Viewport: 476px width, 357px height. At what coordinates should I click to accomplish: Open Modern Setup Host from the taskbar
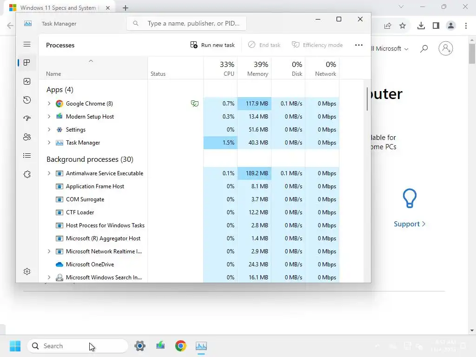pos(160,346)
